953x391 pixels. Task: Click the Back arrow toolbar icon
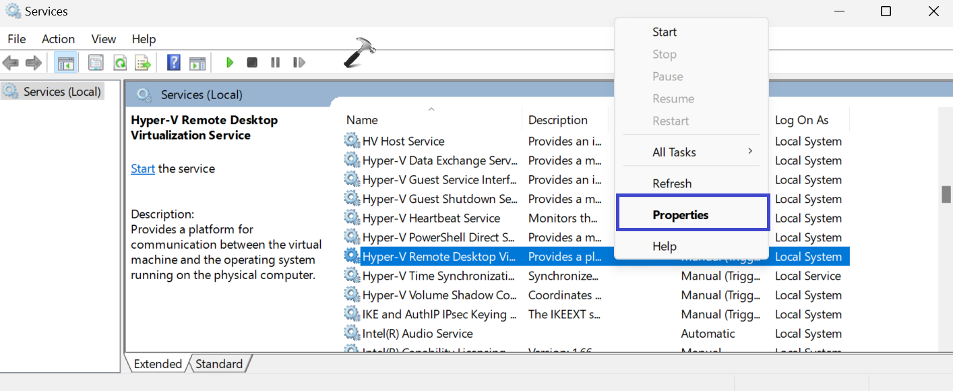11,63
